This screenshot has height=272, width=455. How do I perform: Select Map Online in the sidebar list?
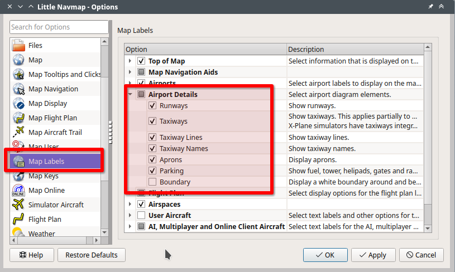[x=55, y=190]
